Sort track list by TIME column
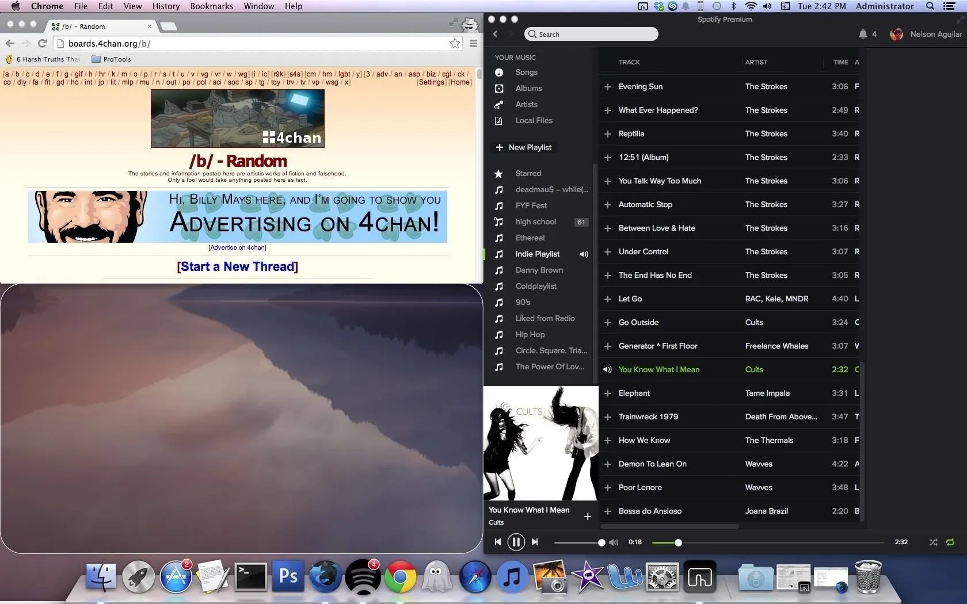 (x=840, y=62)
